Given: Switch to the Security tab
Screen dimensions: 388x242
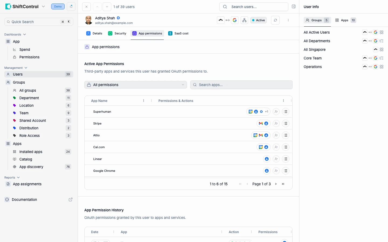Looking at the screenshot, I should (x=117, y=33).
